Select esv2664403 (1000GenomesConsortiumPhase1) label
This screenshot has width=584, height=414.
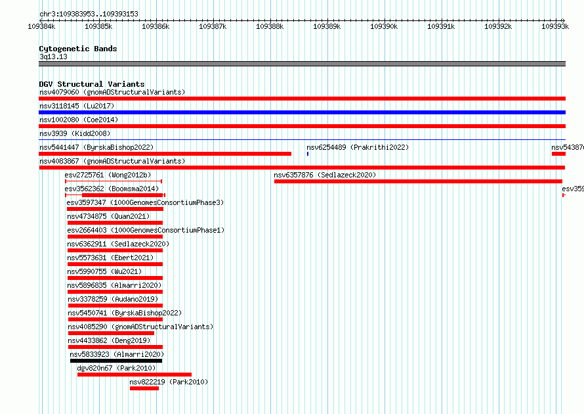coord(146,230)
